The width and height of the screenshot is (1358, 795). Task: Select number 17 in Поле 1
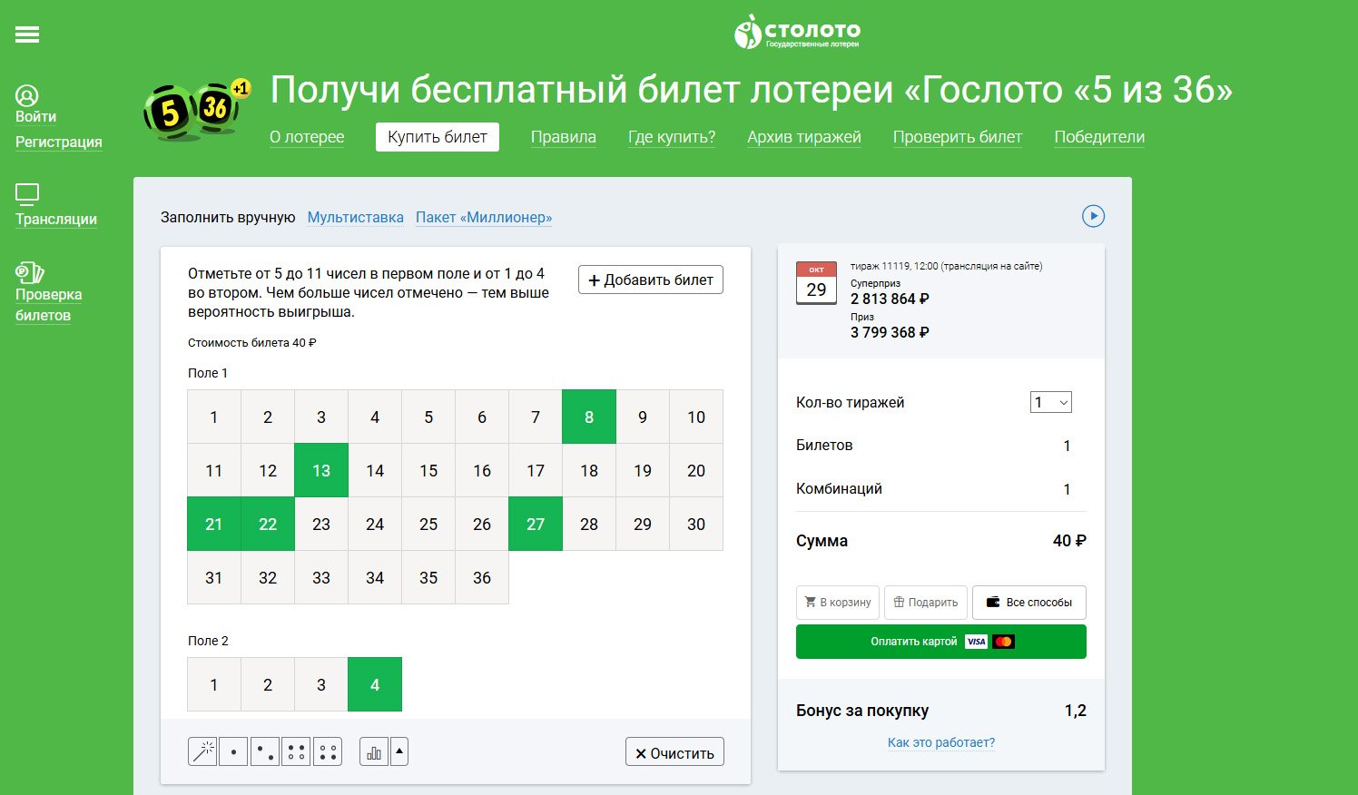pyautogui.click(x=536, y=470)
